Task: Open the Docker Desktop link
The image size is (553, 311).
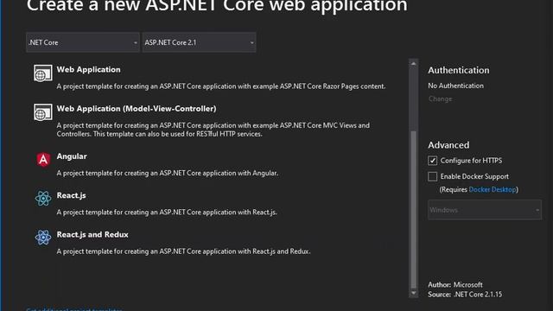Action: (x=493, y=190)
